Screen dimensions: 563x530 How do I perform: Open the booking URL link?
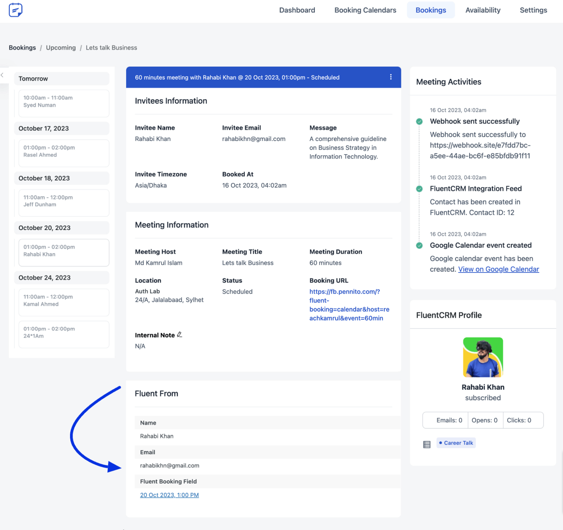[349, 305]
